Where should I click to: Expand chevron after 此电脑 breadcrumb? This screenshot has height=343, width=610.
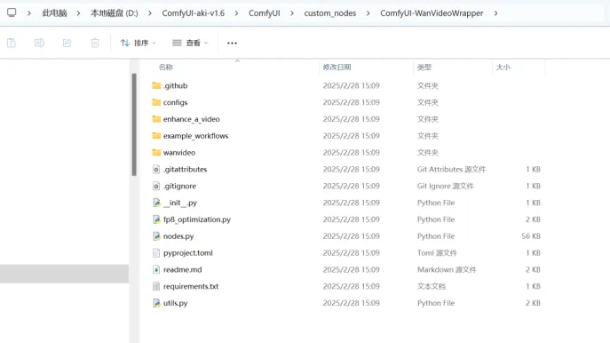pyautogui.click(x=78, y=13)
